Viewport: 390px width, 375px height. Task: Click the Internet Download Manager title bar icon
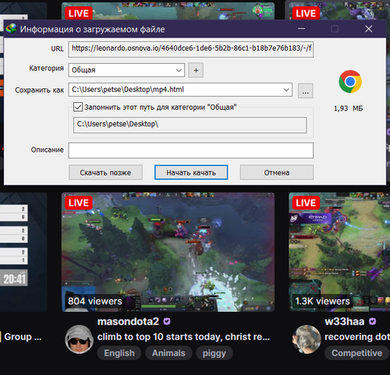click(x=11, y=29)
